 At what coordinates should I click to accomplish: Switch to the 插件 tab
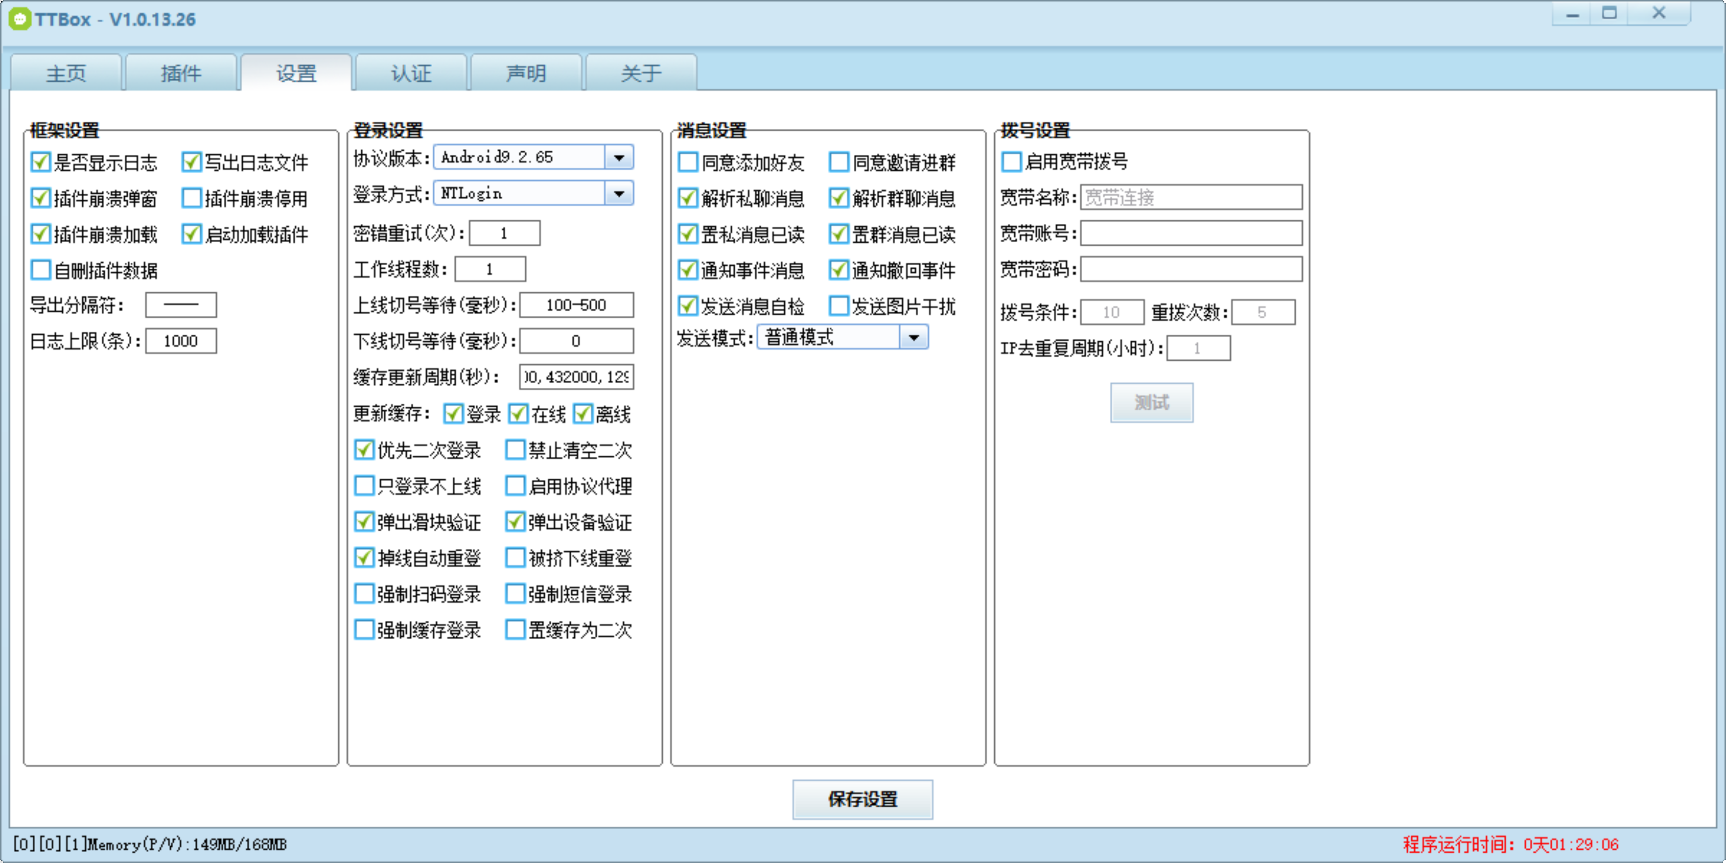click(181, 73)
